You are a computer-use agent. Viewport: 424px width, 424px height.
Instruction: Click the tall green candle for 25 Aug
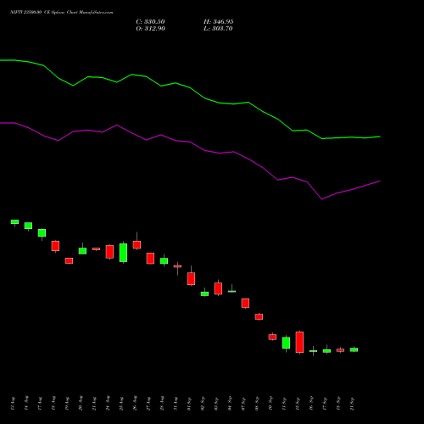123,253
